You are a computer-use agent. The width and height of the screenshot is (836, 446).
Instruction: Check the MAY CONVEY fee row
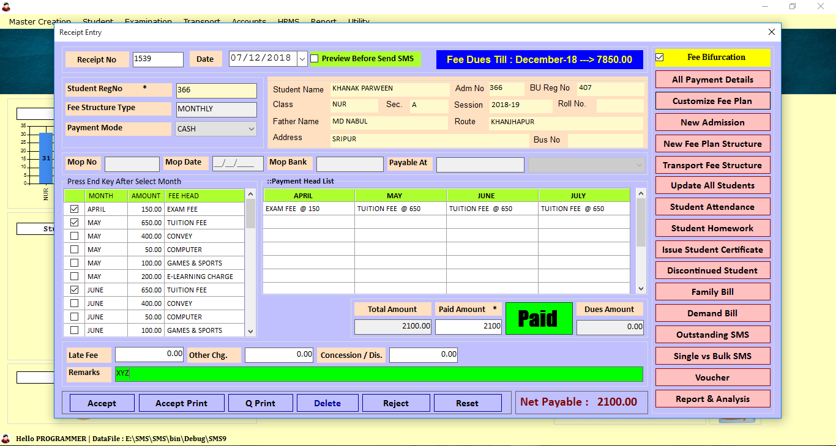75,236
